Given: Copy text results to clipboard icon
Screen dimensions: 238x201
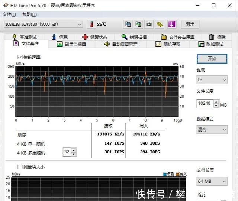Looking at the screenshot, I should 128,24.
